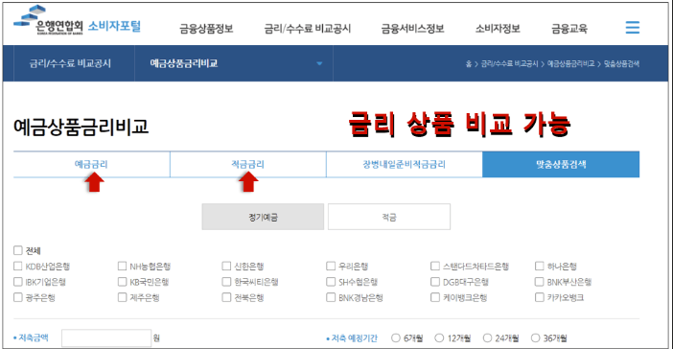Screen dimensions: 673x349
Task: Open 금리/수수료 비교공시 top menu
Action: [x=308, y=29]
